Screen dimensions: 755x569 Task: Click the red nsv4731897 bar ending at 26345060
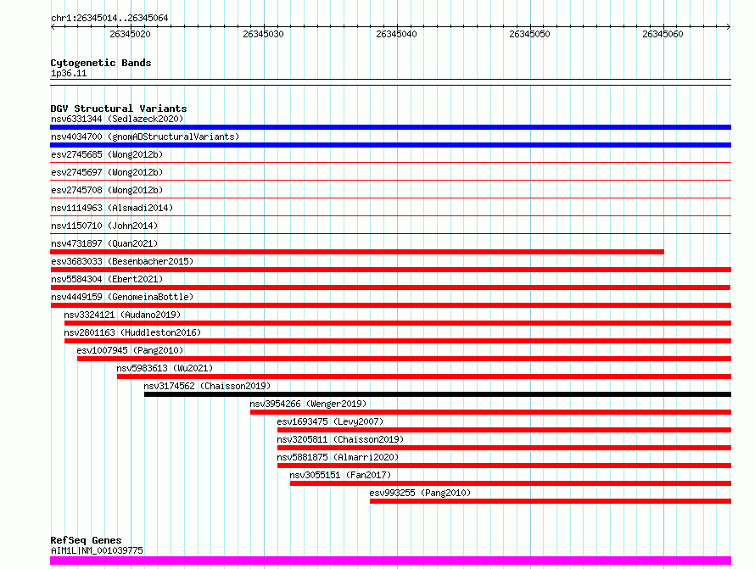357,252
